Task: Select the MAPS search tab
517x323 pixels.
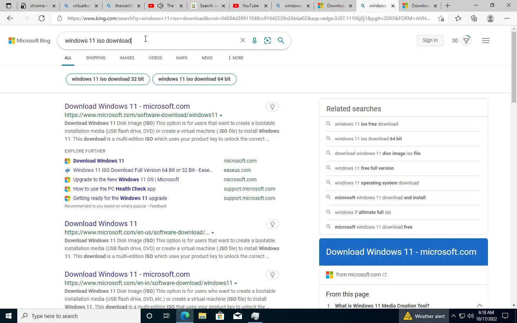Action: (x=182, y=58)
